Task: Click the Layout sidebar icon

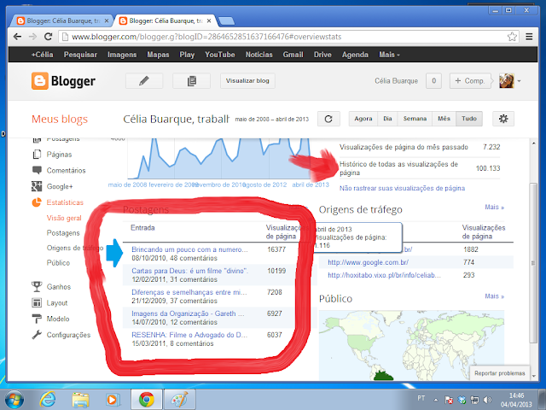Action: [37, 302]
